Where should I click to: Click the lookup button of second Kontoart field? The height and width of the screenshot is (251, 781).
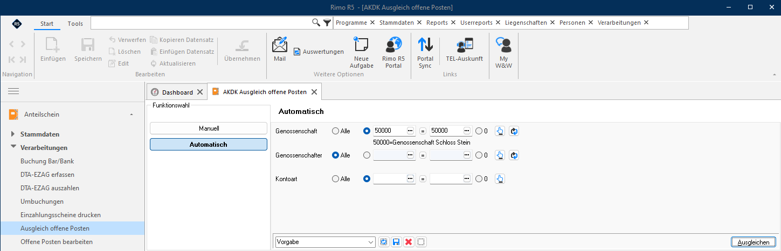point(468,178)
